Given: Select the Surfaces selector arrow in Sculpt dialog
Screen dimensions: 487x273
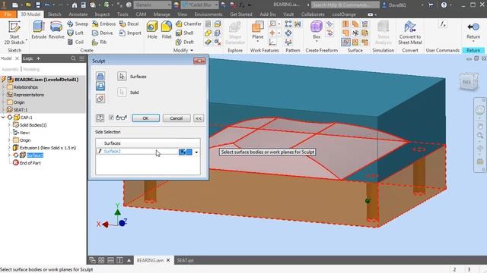Looking at the screenshot, I should point(122,76).
